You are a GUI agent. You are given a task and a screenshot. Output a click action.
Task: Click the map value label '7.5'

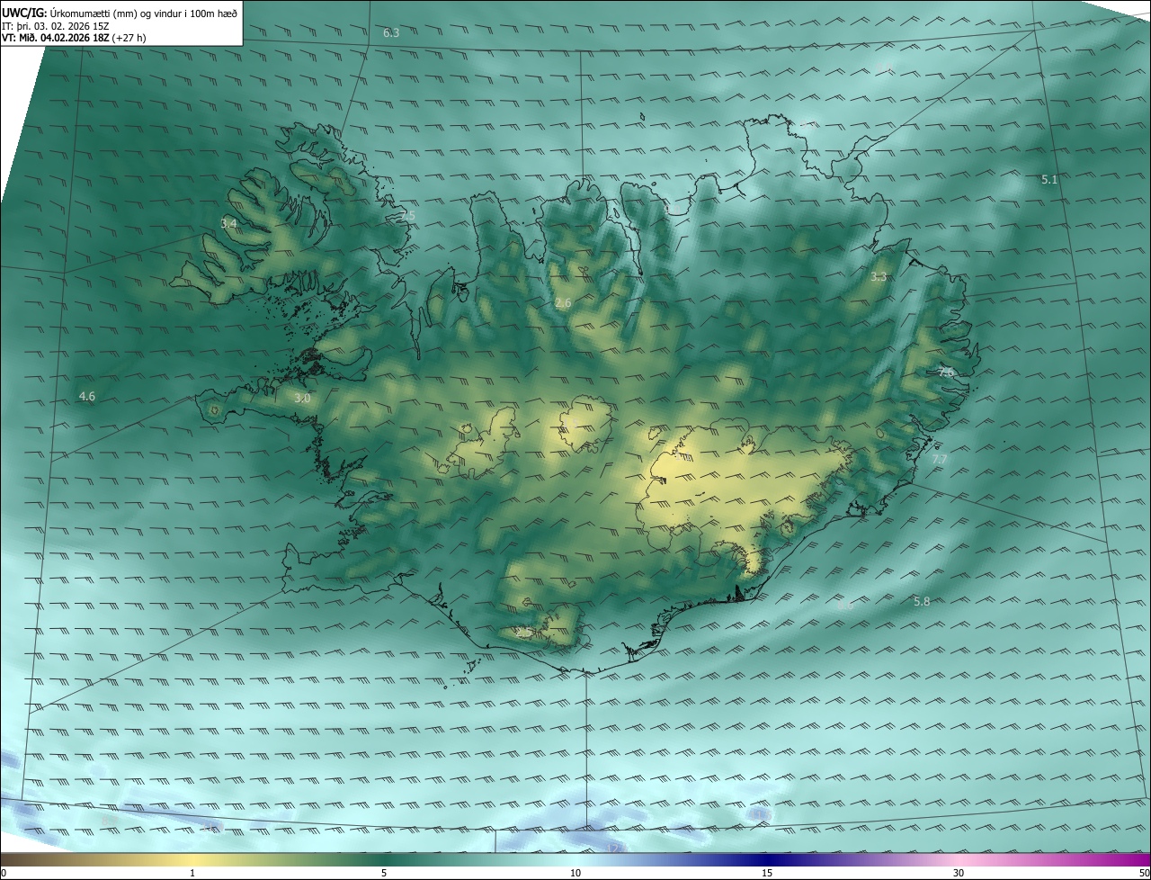coord(407,216)
